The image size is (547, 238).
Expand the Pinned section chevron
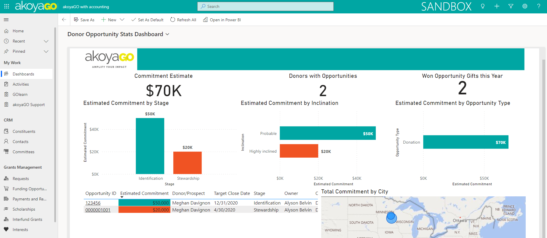(46, 51)
